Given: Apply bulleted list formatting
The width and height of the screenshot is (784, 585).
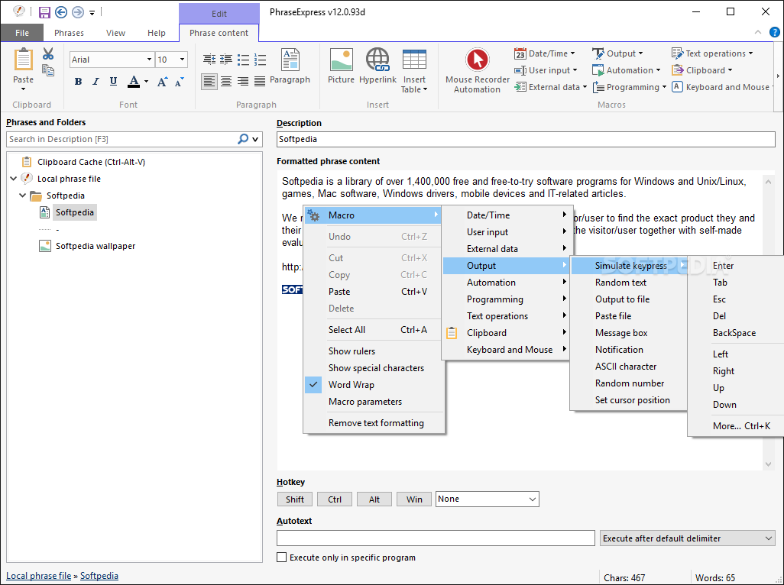Looking at the screenshot, I should [x=243, y=60].
